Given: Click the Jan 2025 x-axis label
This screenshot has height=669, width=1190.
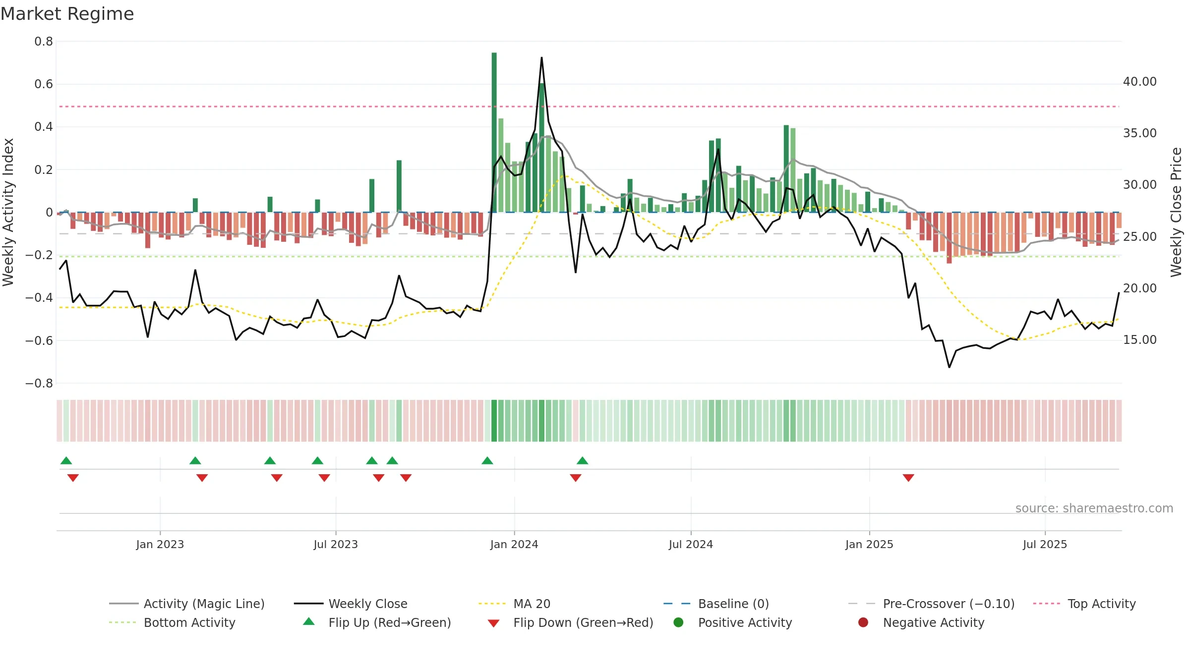Looking at the screenshot, I should coord(869,544).
